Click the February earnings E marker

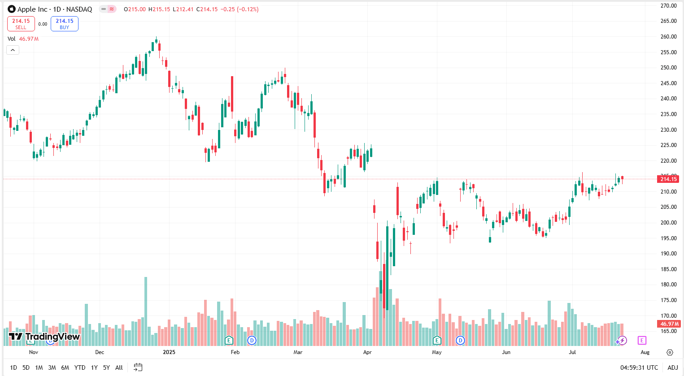[x=229, y=340]
